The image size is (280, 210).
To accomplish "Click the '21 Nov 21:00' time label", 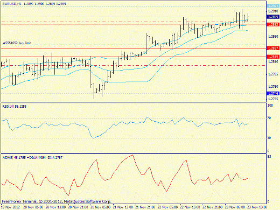I will point(145,207).
